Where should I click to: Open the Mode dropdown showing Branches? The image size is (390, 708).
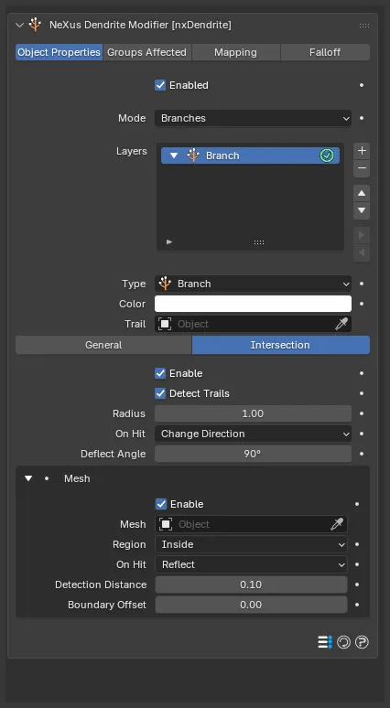(253, 118)
